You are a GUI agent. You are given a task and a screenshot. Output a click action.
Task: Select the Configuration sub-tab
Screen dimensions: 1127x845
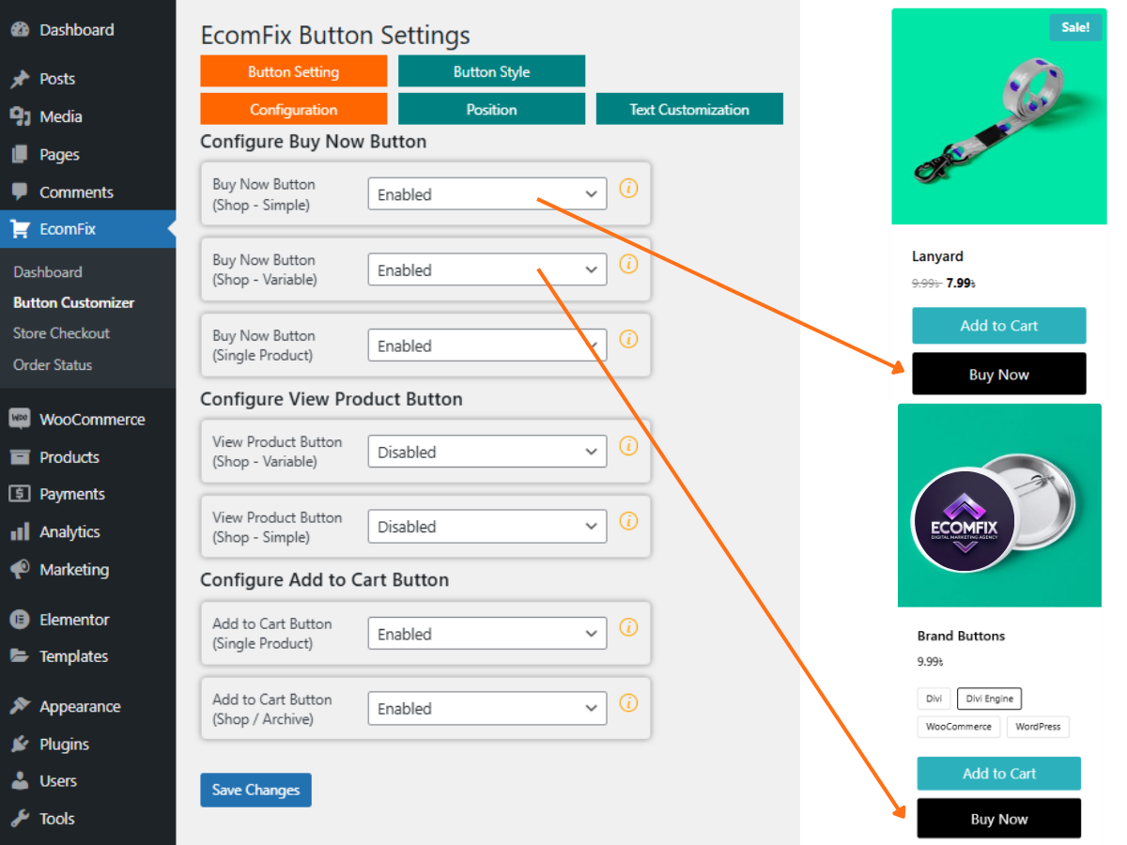(x=294, y=109)
